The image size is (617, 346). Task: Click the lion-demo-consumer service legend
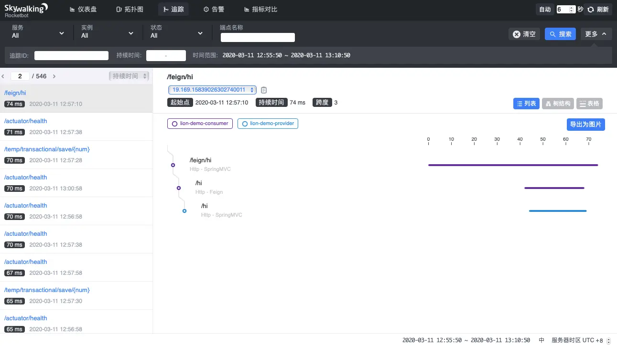(200, 124)
